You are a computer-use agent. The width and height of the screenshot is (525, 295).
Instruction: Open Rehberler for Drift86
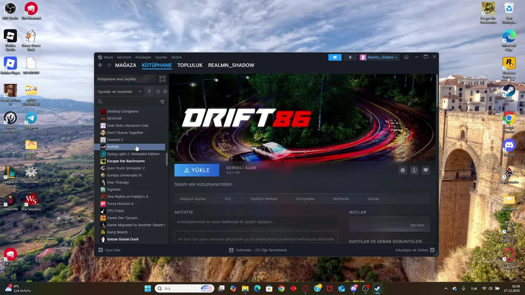(x=341, y=199)
